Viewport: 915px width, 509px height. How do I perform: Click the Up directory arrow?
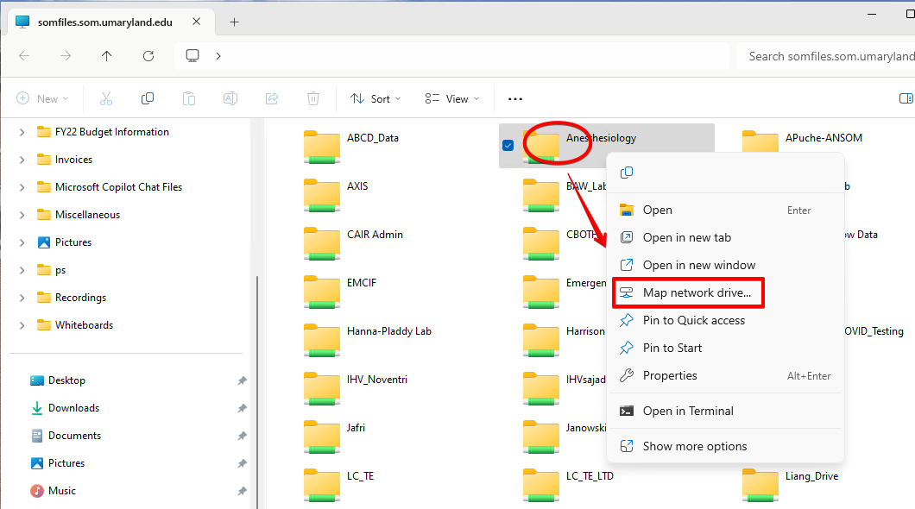(107, 56)
